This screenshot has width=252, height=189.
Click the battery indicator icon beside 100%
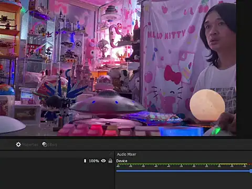[85, 161]
